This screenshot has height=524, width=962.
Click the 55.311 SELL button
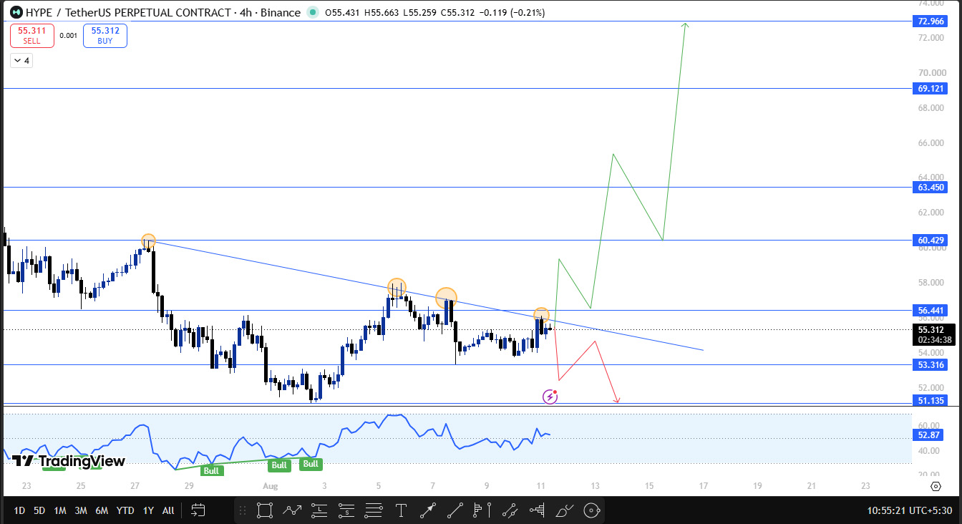click(32, 36)
